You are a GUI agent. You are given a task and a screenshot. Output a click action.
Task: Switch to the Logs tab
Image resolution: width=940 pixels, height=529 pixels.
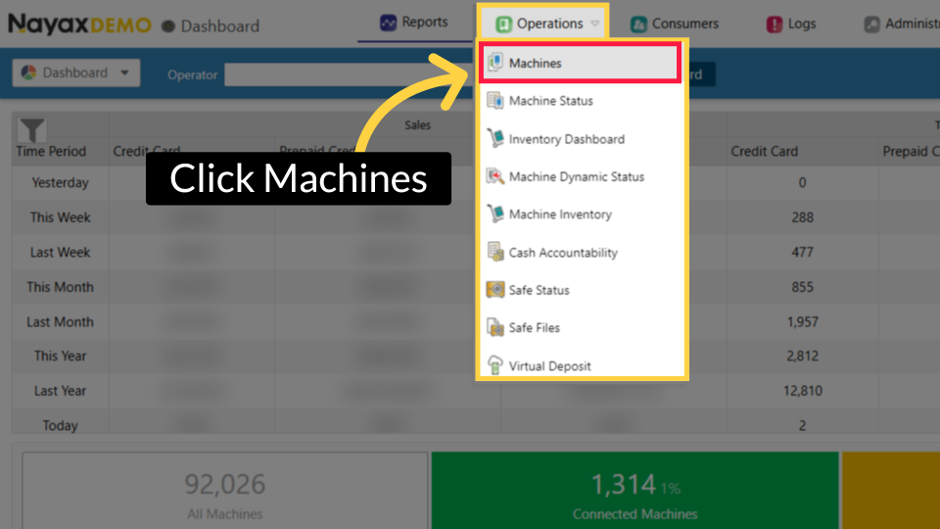(791, 24)
